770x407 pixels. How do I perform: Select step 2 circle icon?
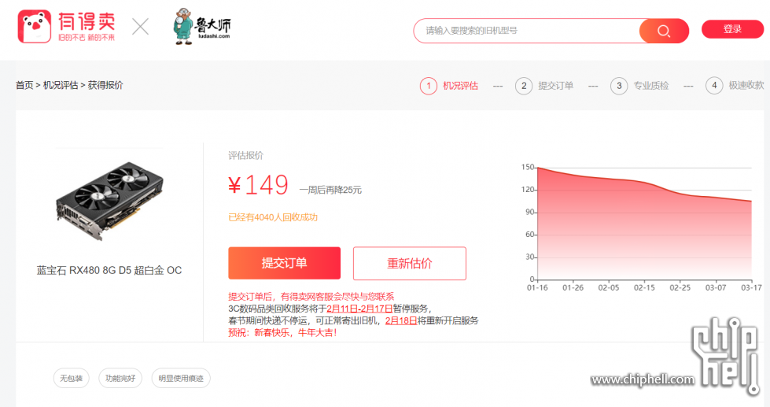(x=524, y=86)
